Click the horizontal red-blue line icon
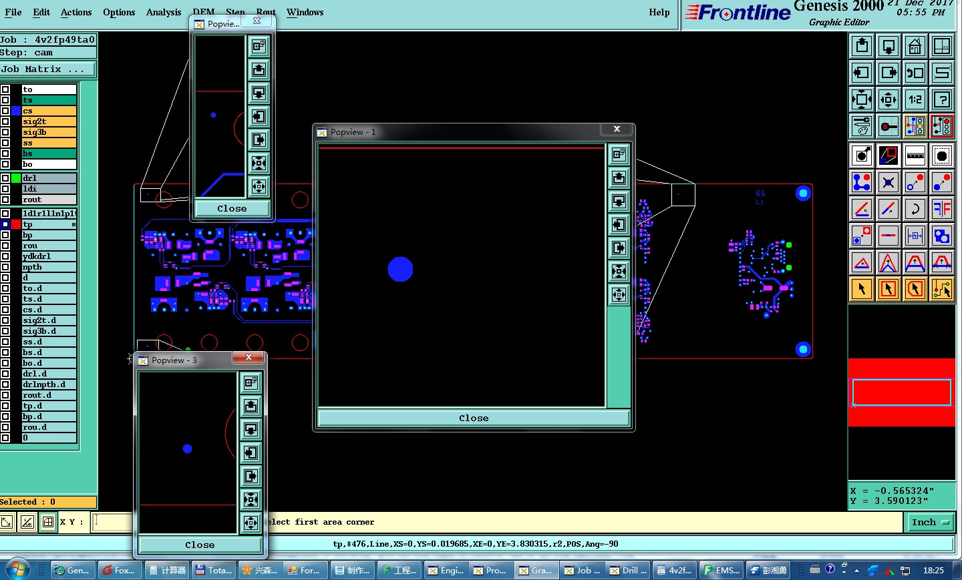This screenshot has height=580, width=962. (x=889, y=236)
